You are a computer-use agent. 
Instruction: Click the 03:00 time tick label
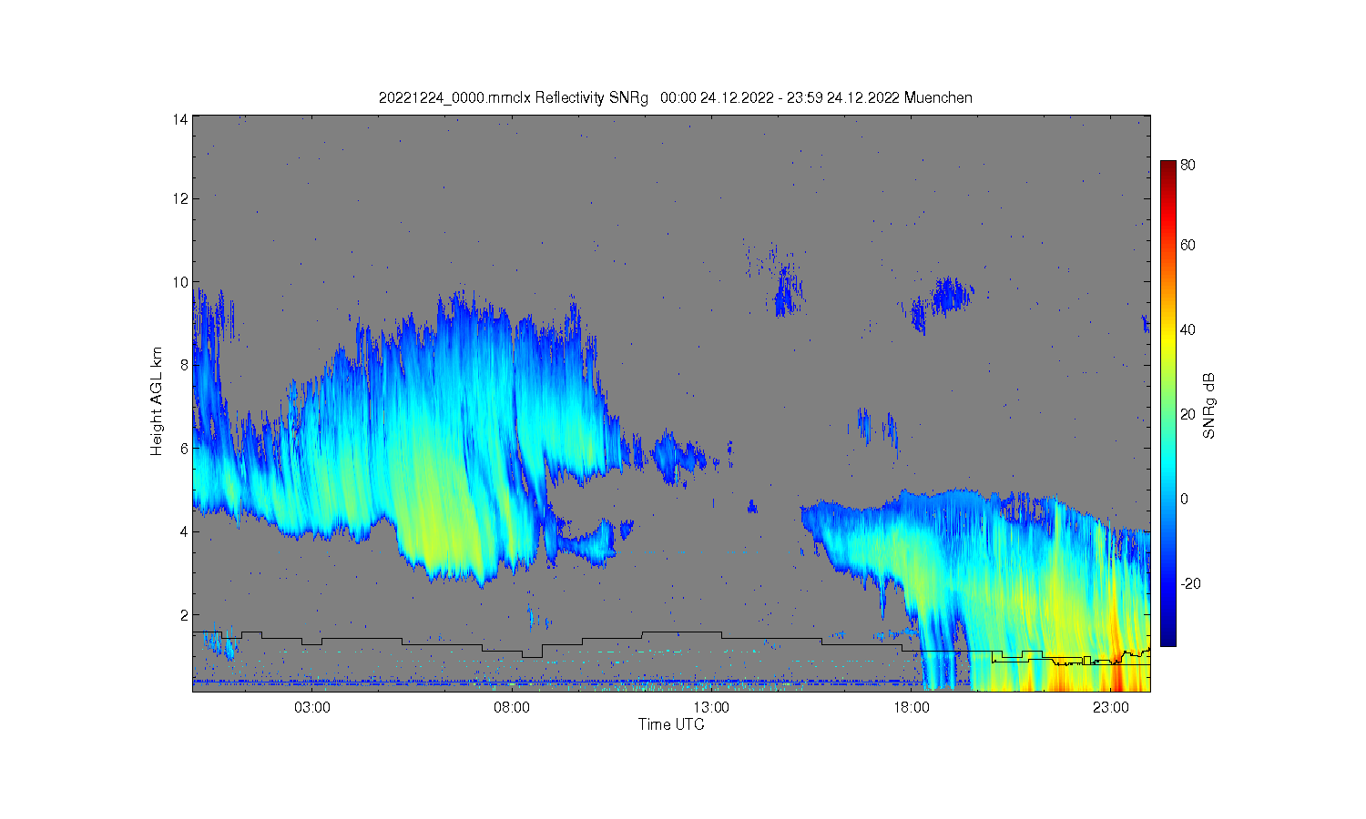click(x=312, y=707)
